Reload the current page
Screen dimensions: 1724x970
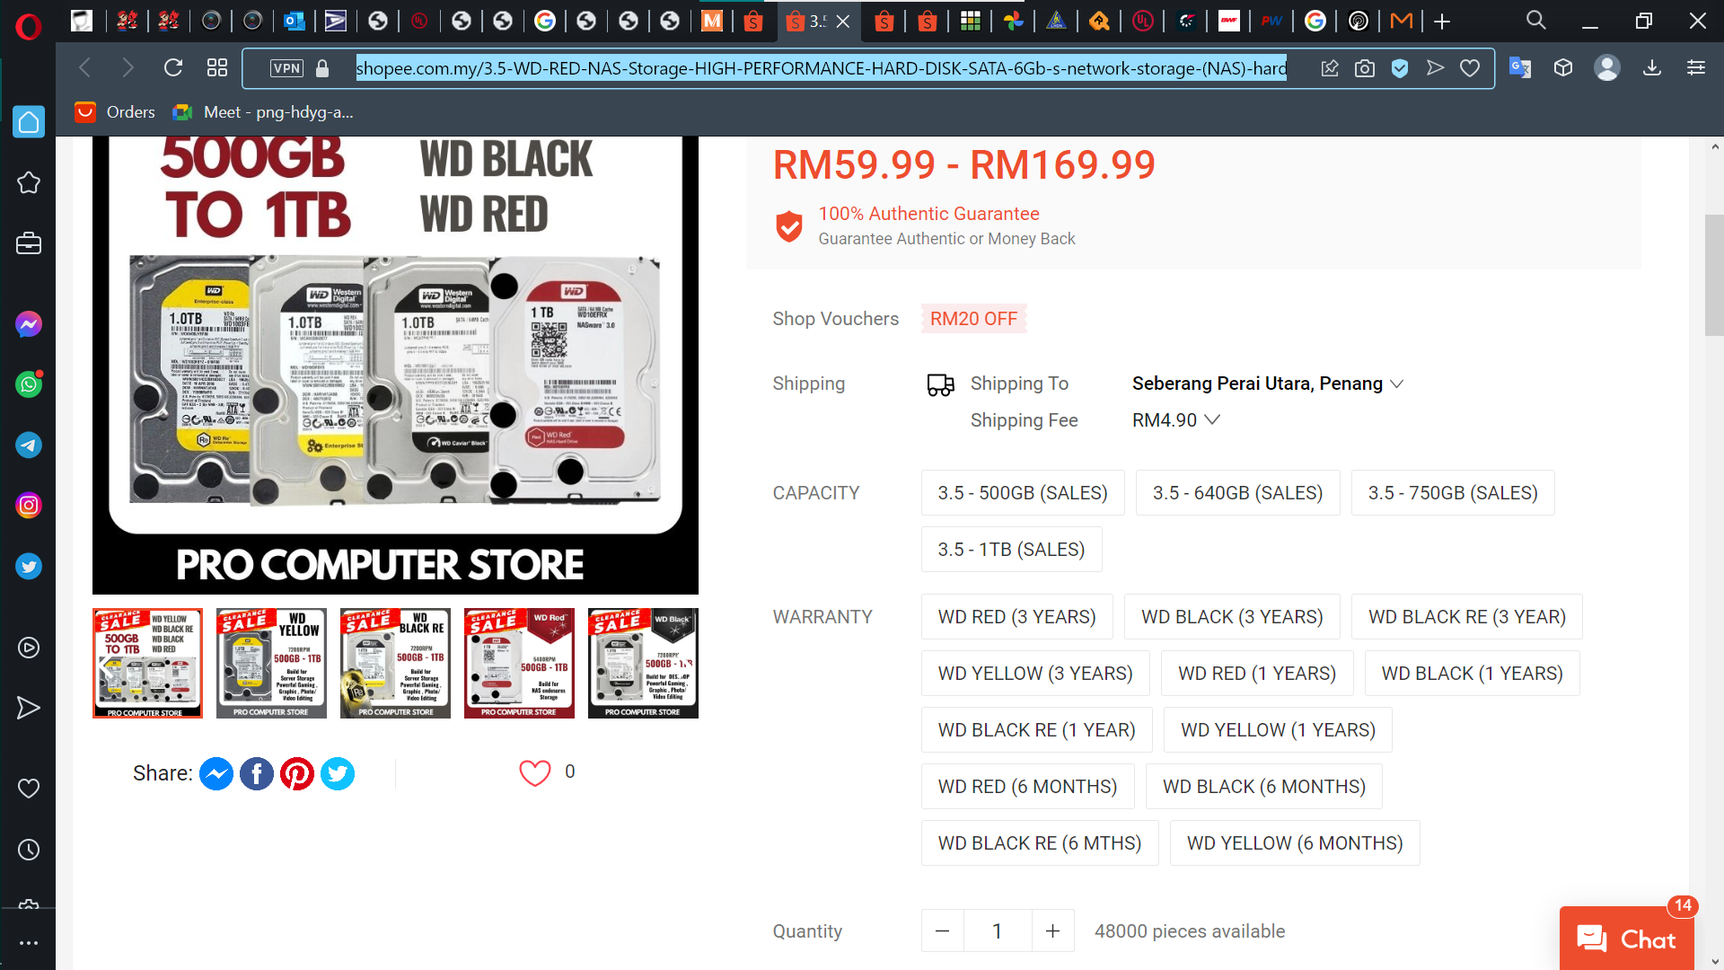pos(173,68)
